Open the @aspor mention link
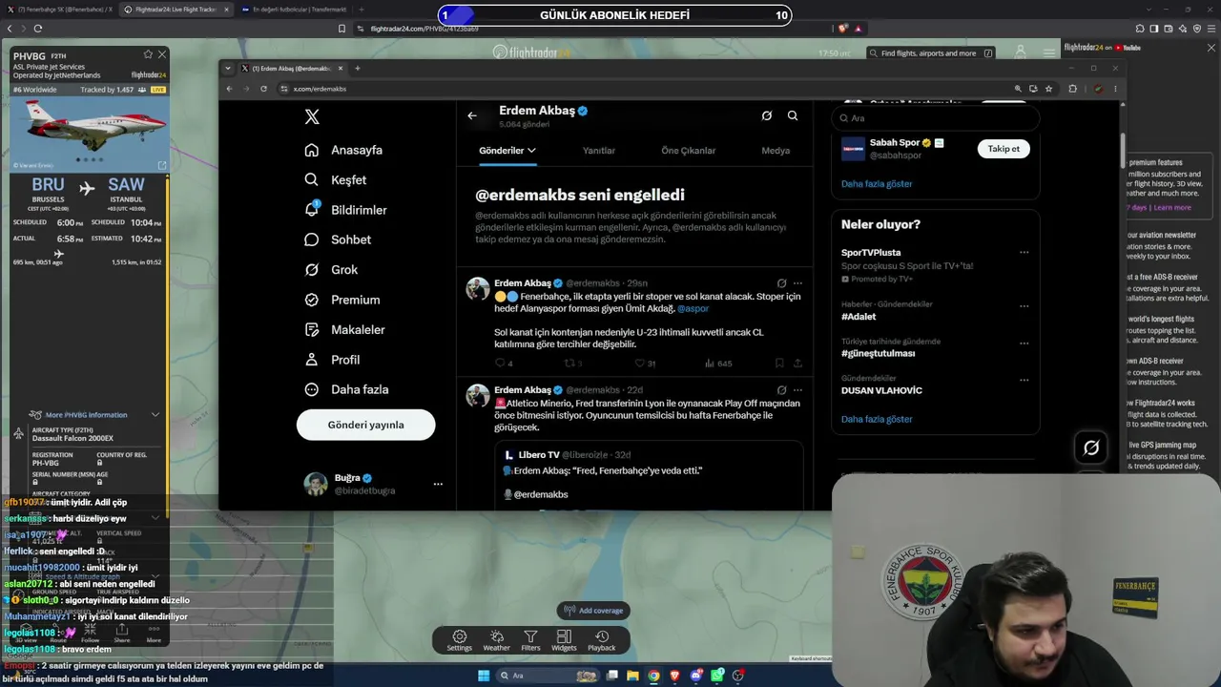The image size is (1221, 687). coord(693,309)
